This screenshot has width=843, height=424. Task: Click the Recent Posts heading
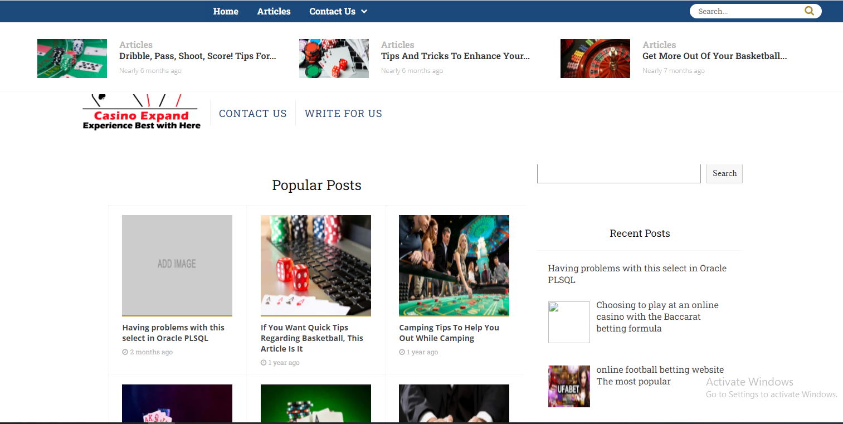(x=640, y=233)
